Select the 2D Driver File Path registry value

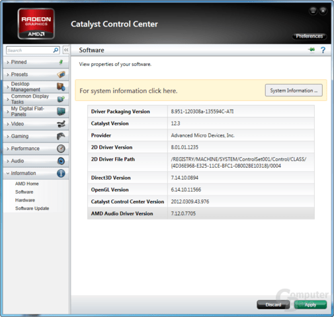[x=239, y=162]
